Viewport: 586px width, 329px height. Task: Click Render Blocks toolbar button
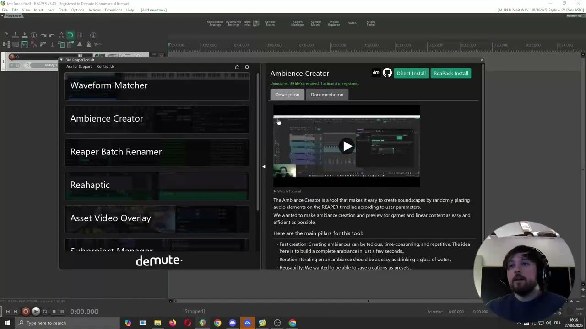pyautogui.click(x=270, y=23)
